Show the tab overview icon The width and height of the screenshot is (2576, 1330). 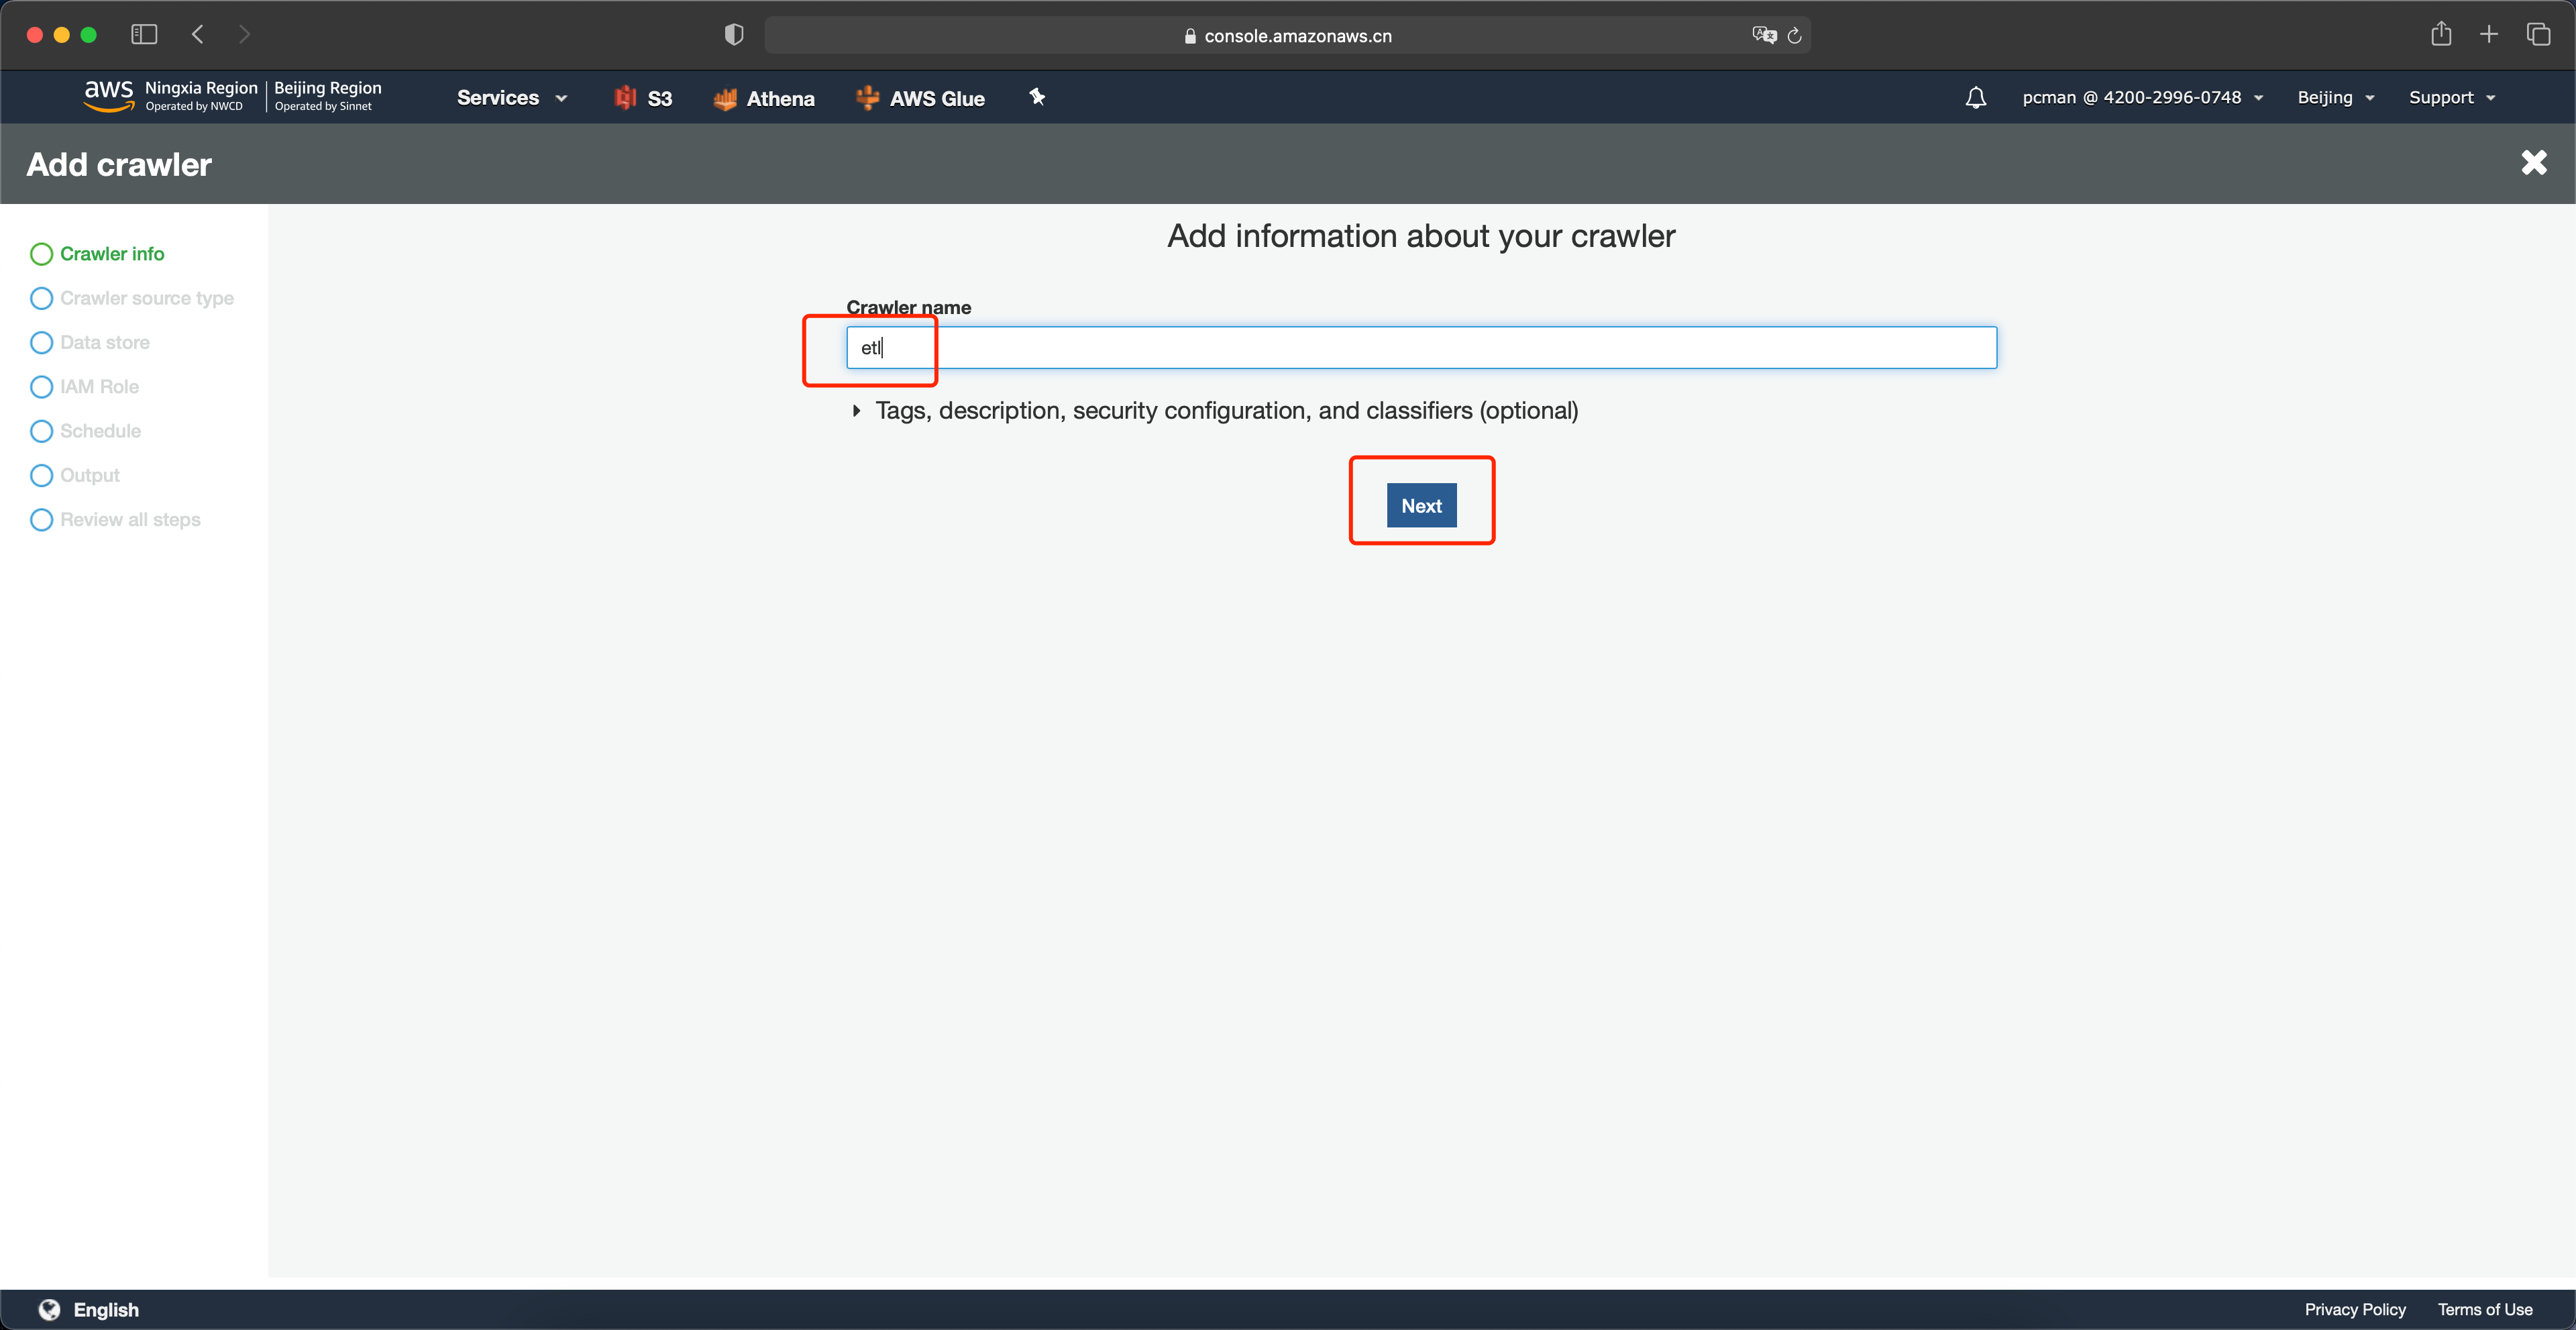[2538, 34]
